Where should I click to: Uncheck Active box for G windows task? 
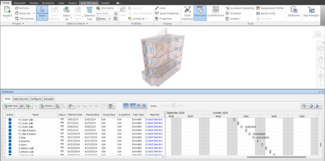[10, 141]
